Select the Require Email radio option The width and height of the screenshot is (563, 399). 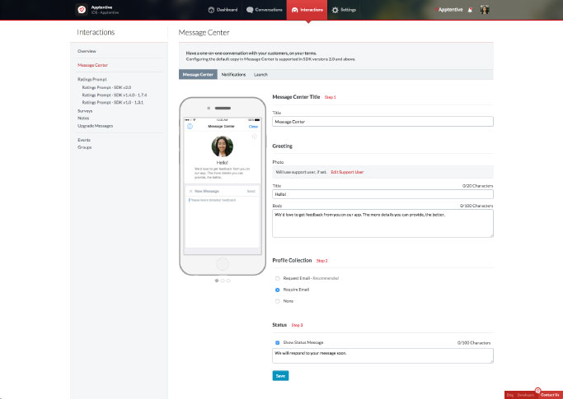coord(277,290)
